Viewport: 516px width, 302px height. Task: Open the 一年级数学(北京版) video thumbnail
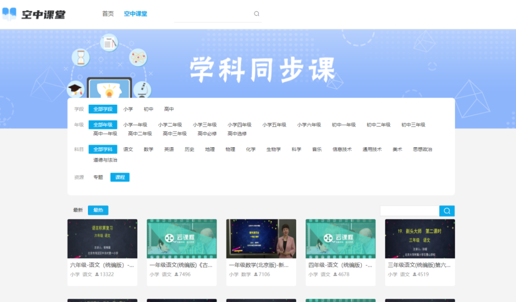(261, 239)
